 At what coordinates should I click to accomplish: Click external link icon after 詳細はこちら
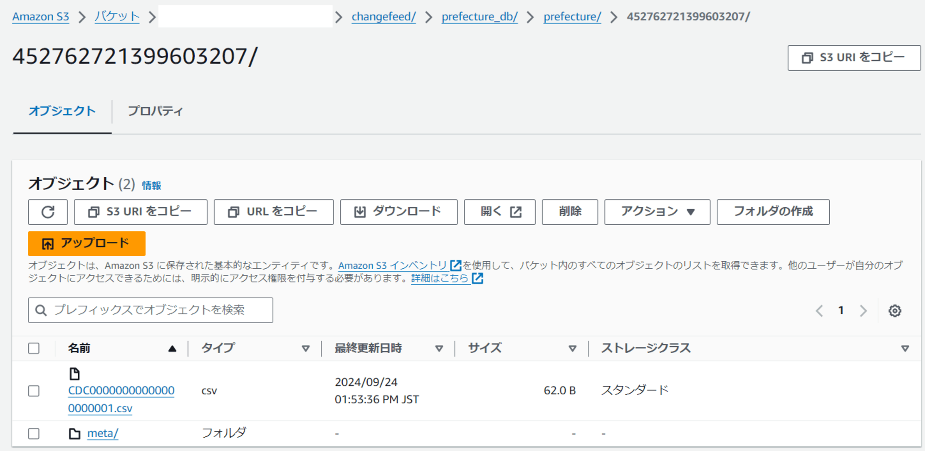coord(477,278)
